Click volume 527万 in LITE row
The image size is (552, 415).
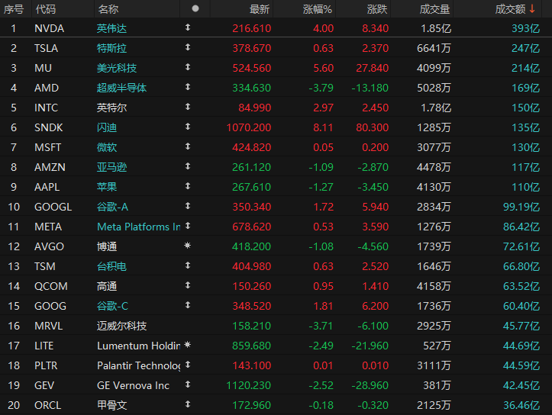point(437,346)
